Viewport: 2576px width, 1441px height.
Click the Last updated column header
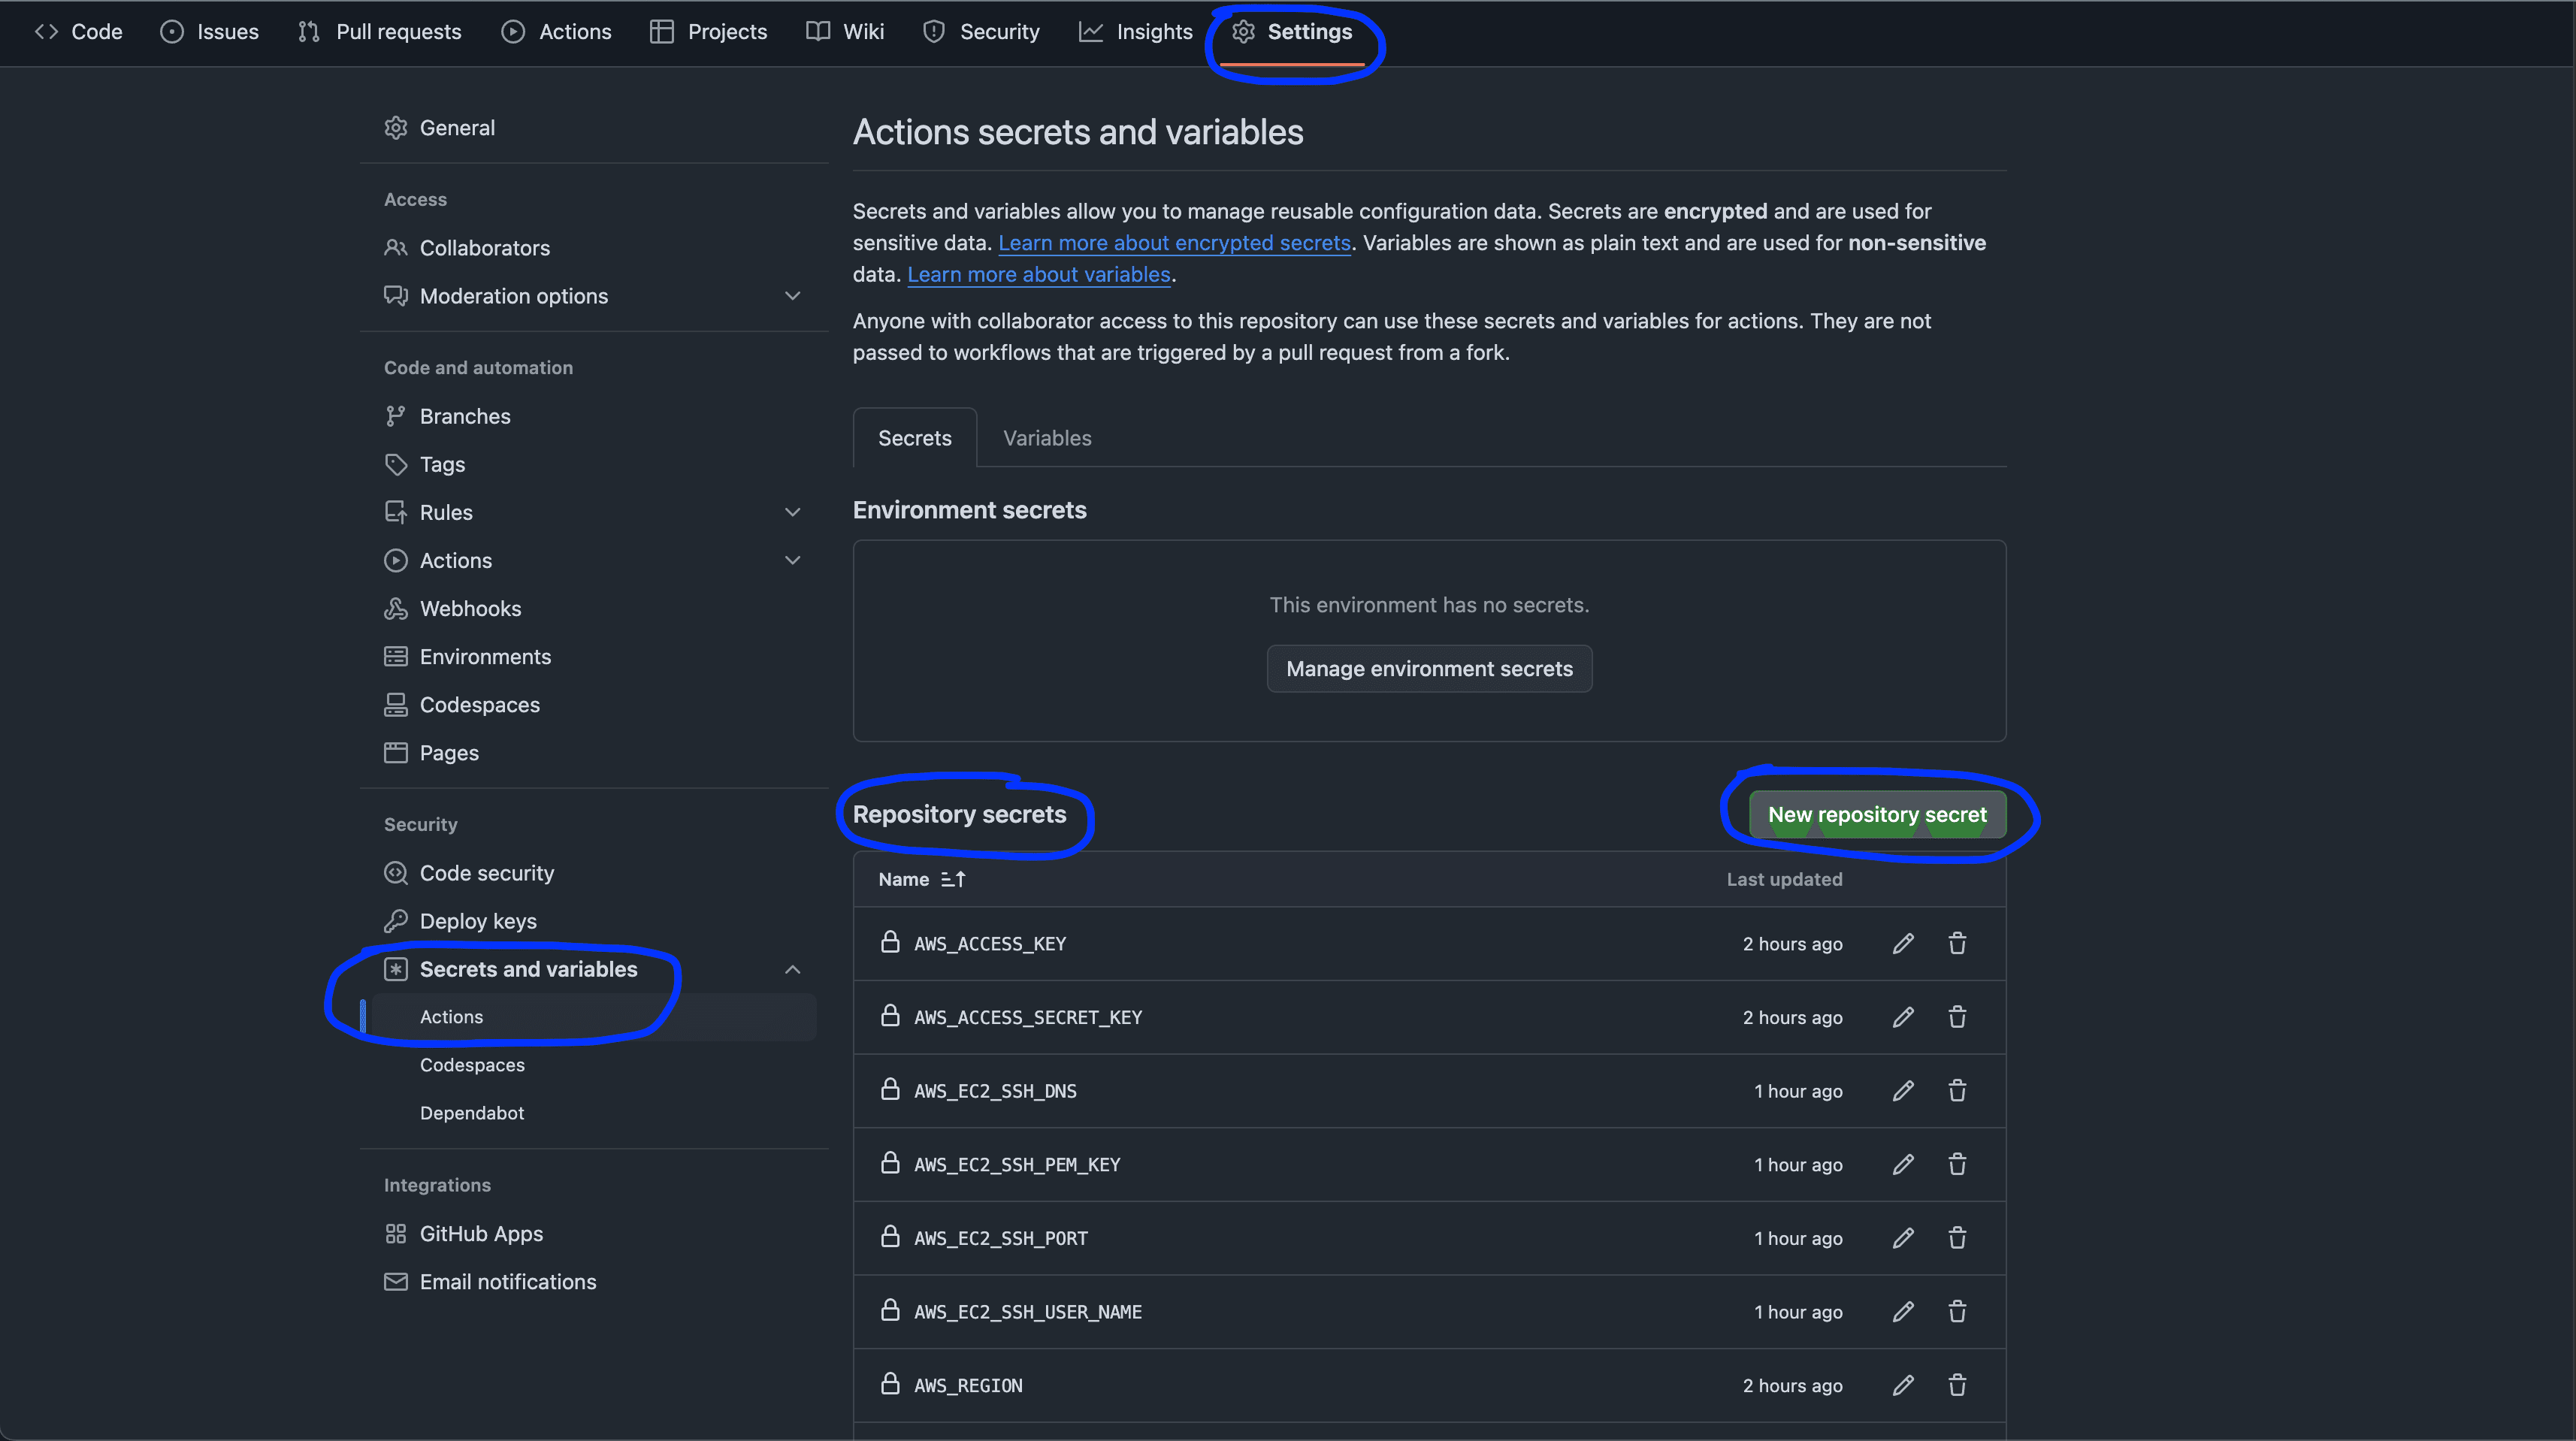(x=1784, y=879)
